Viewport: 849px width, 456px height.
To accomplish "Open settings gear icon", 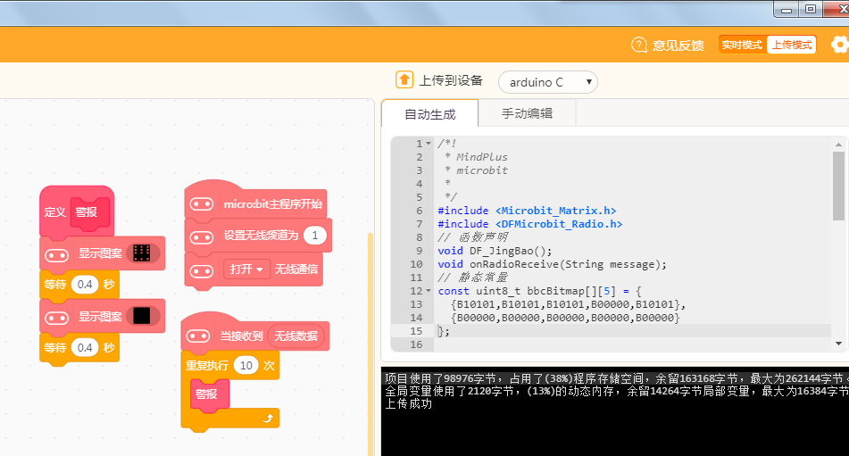I will pyautogui.click(x=840, y=45).
